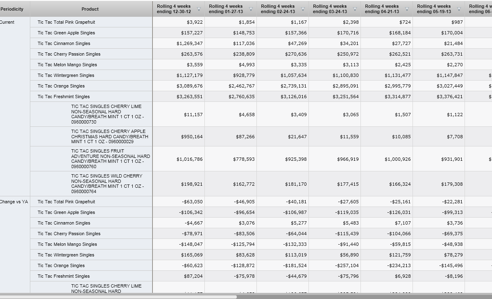Filter the ending 05-19-13 column
The height and width of the screenshot is (299, 492).
click(x=459, y=9)
